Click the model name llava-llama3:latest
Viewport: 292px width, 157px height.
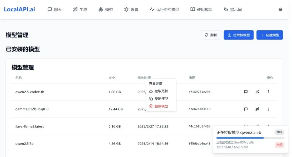(29, 126)
